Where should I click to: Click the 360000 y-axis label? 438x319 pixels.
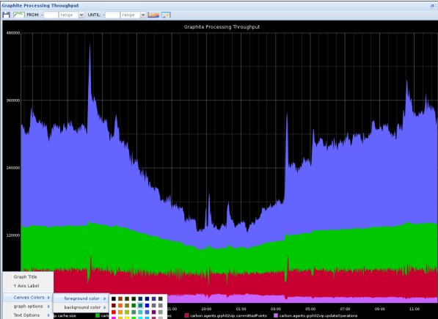tap(13, 100)
